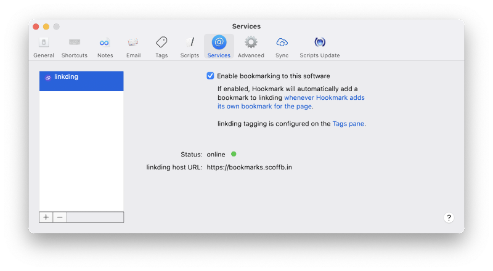
Task: Open the General preferences pane
Action: [43, 47]
